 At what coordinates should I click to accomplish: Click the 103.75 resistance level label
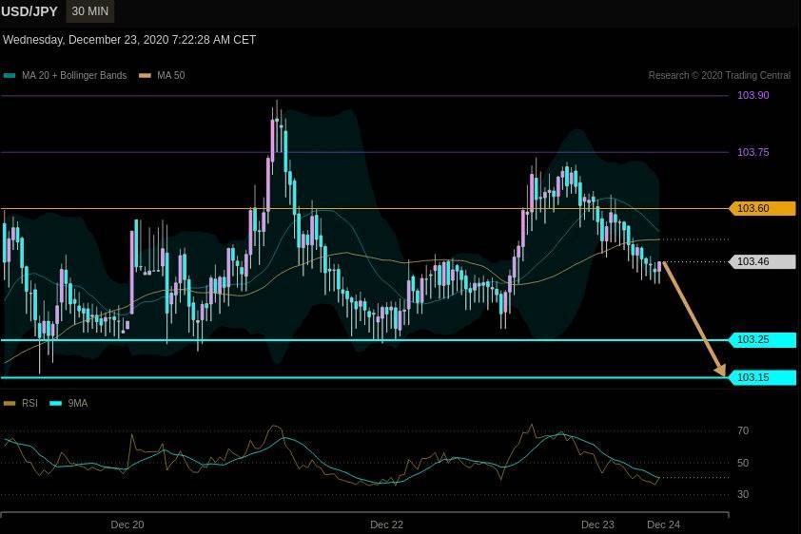pos(753,152)
